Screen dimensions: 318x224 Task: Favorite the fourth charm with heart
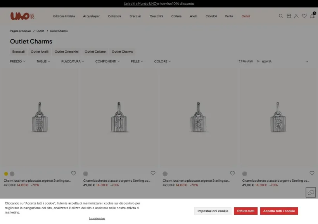[312, 173]
